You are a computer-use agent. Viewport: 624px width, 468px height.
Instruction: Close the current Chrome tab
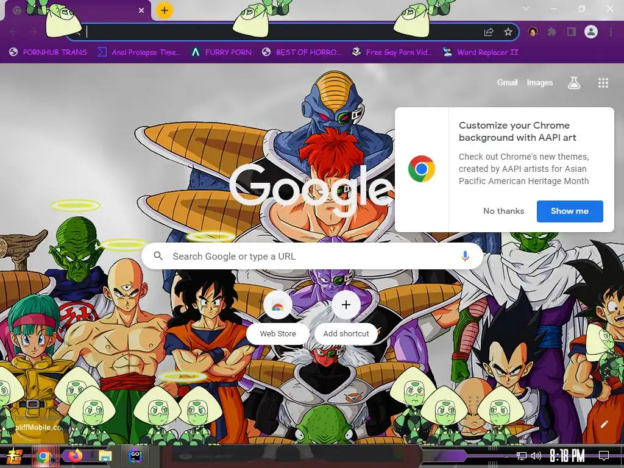tap(141, 10)
